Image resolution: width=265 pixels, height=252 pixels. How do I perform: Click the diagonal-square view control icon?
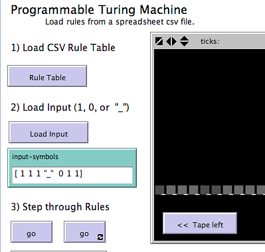tap(159, 41)
